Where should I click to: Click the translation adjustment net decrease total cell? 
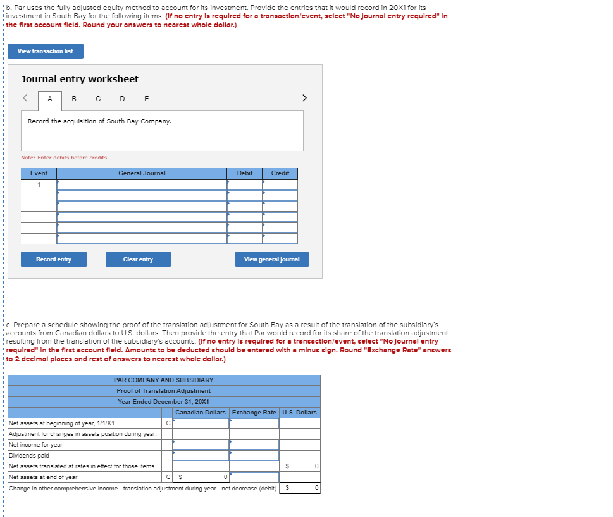[x=300, y=488]
